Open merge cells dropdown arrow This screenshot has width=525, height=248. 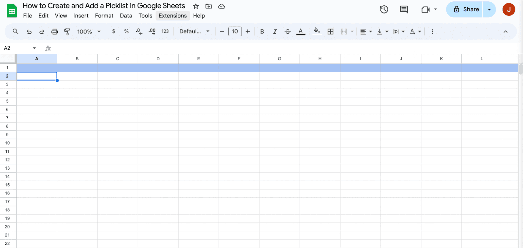pos(352,32)
